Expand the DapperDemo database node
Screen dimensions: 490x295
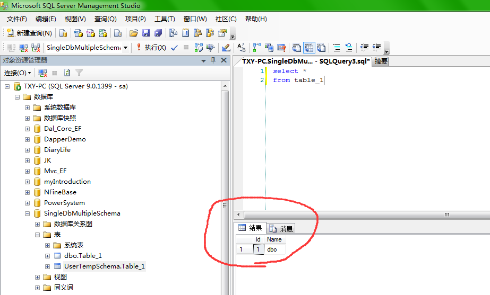click(x=27, y=139)
